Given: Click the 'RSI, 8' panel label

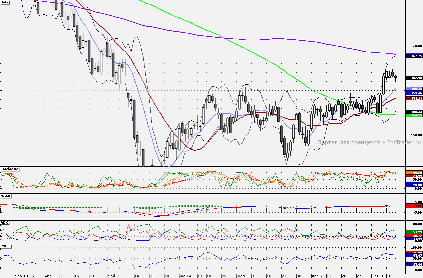Looking at the screenshot, I should pos(6,246).
